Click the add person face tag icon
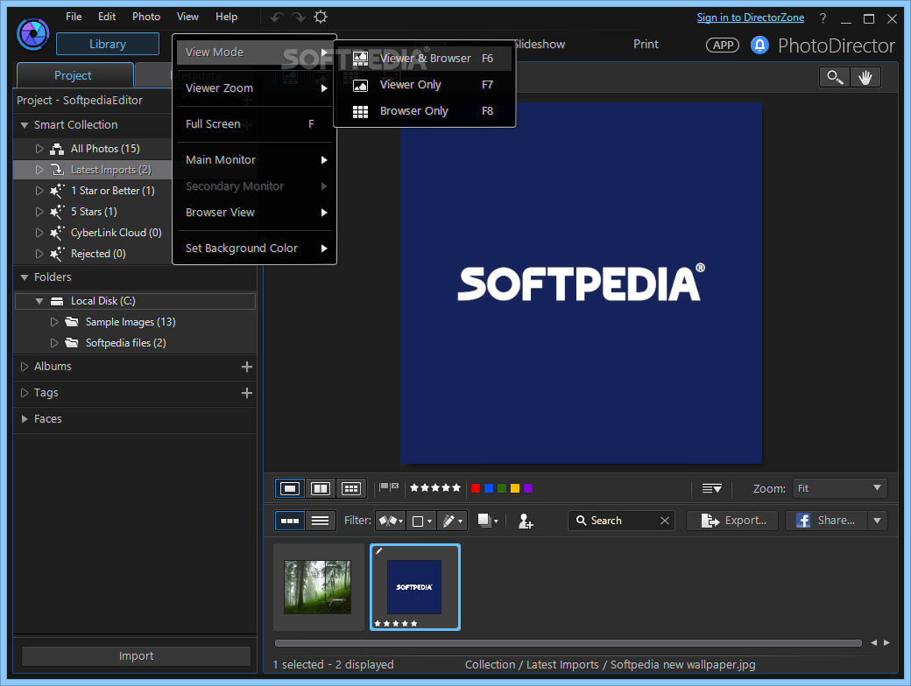911x686 pixels. (x=526, y=521)
